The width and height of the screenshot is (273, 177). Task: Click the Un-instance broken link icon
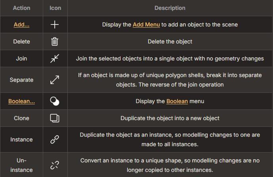tap(55, 165)
